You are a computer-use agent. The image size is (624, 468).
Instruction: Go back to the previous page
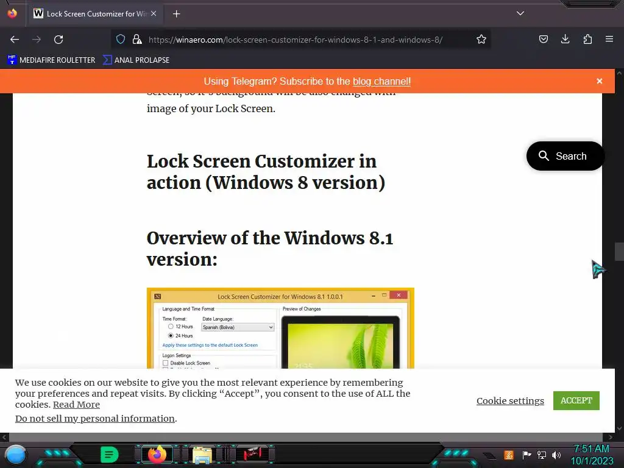15,40
